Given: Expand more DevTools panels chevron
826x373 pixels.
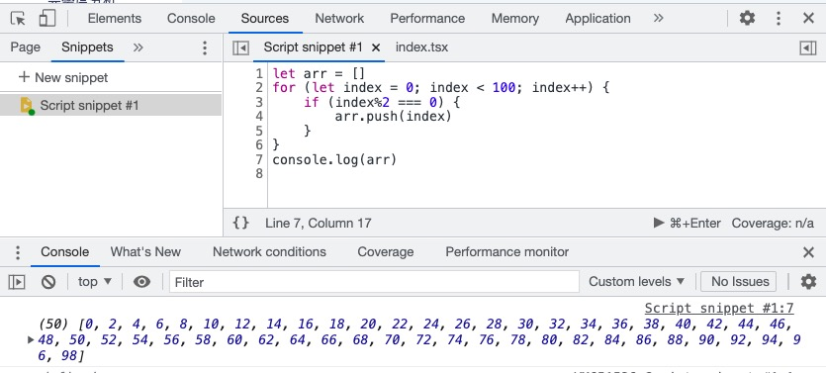Looking at the screenshot, I should click(659, 19).
